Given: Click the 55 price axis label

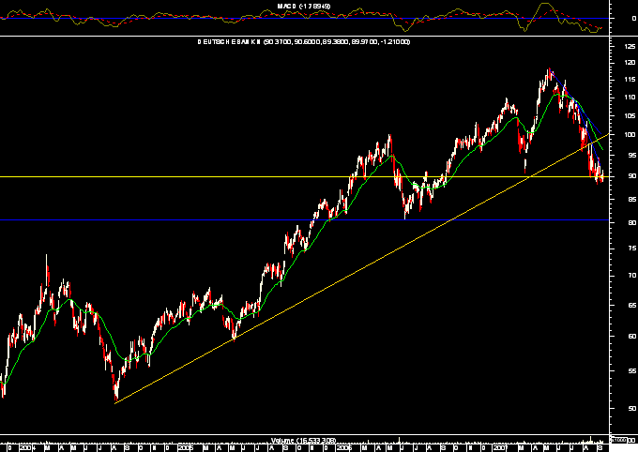Looking at the screenshot, I should [x=631, y=370].
